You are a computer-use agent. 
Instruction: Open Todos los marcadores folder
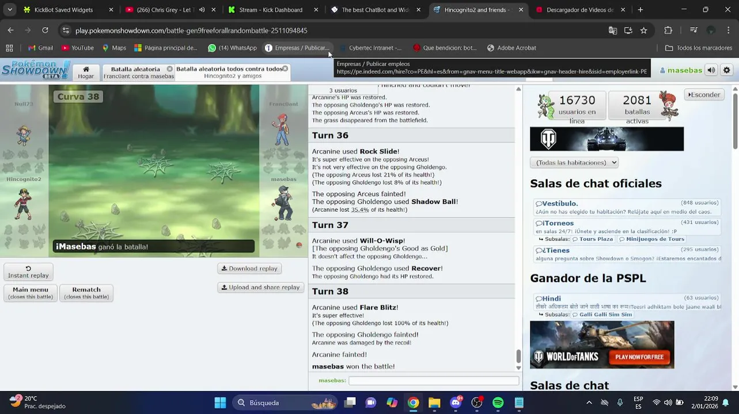(x=699, y=48)
